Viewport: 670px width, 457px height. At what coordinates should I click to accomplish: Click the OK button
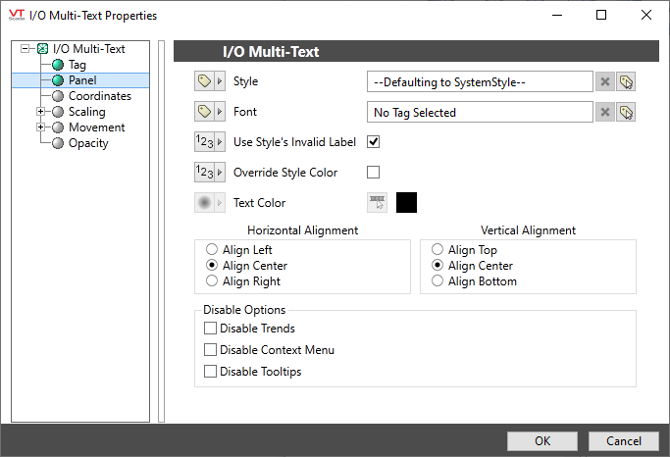click(x=542, y=440)
